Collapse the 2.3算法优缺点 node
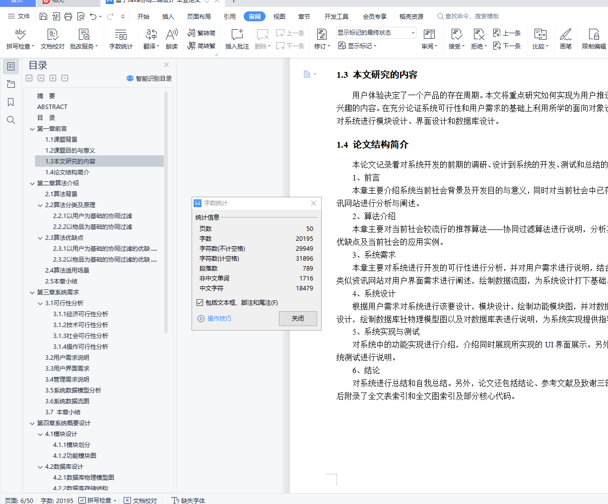This screenshot has height=504, width=608. (40, 238)
